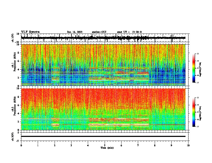
Task: Click the "ch.1(V)" waveform axis label
Action: (x=13, y=38)
